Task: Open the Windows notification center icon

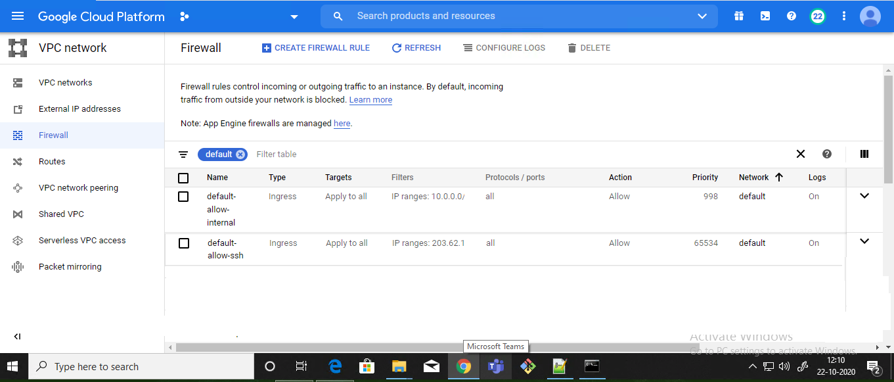Action: pos(874,367)
